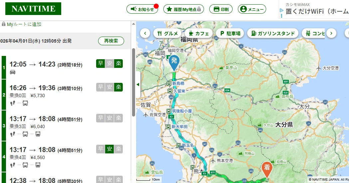Click the walking footprints icon on route 4

click(x=13, y=165)
